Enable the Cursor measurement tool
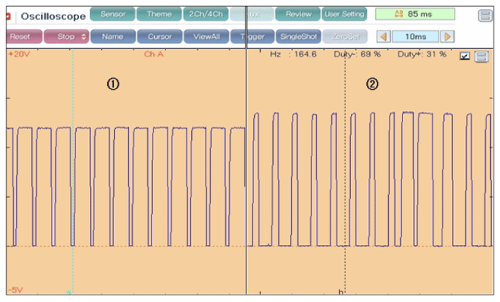This screenshot has width=500, height=302. [x=160, y=37]
